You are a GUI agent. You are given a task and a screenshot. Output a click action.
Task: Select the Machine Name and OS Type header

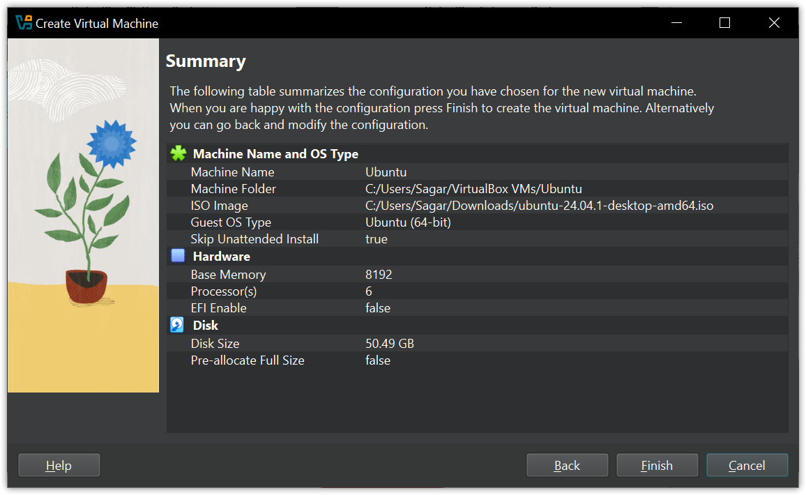click(275, 153)
